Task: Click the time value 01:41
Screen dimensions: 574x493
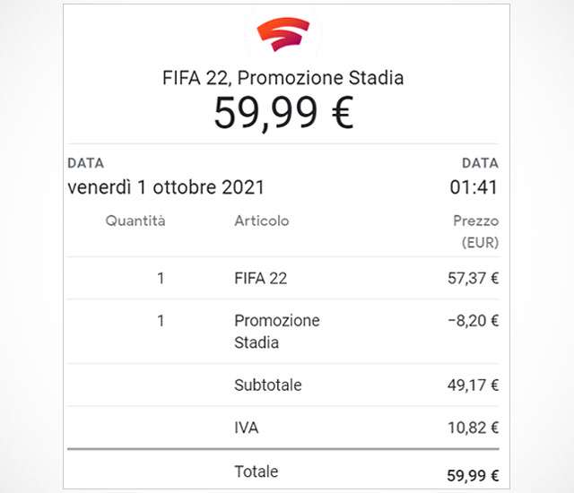Action: pos(474,188)
